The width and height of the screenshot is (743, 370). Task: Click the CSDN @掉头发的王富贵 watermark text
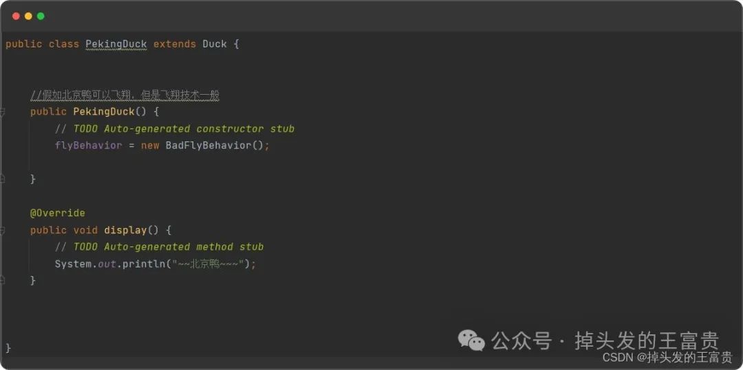[x=667, y=357]
